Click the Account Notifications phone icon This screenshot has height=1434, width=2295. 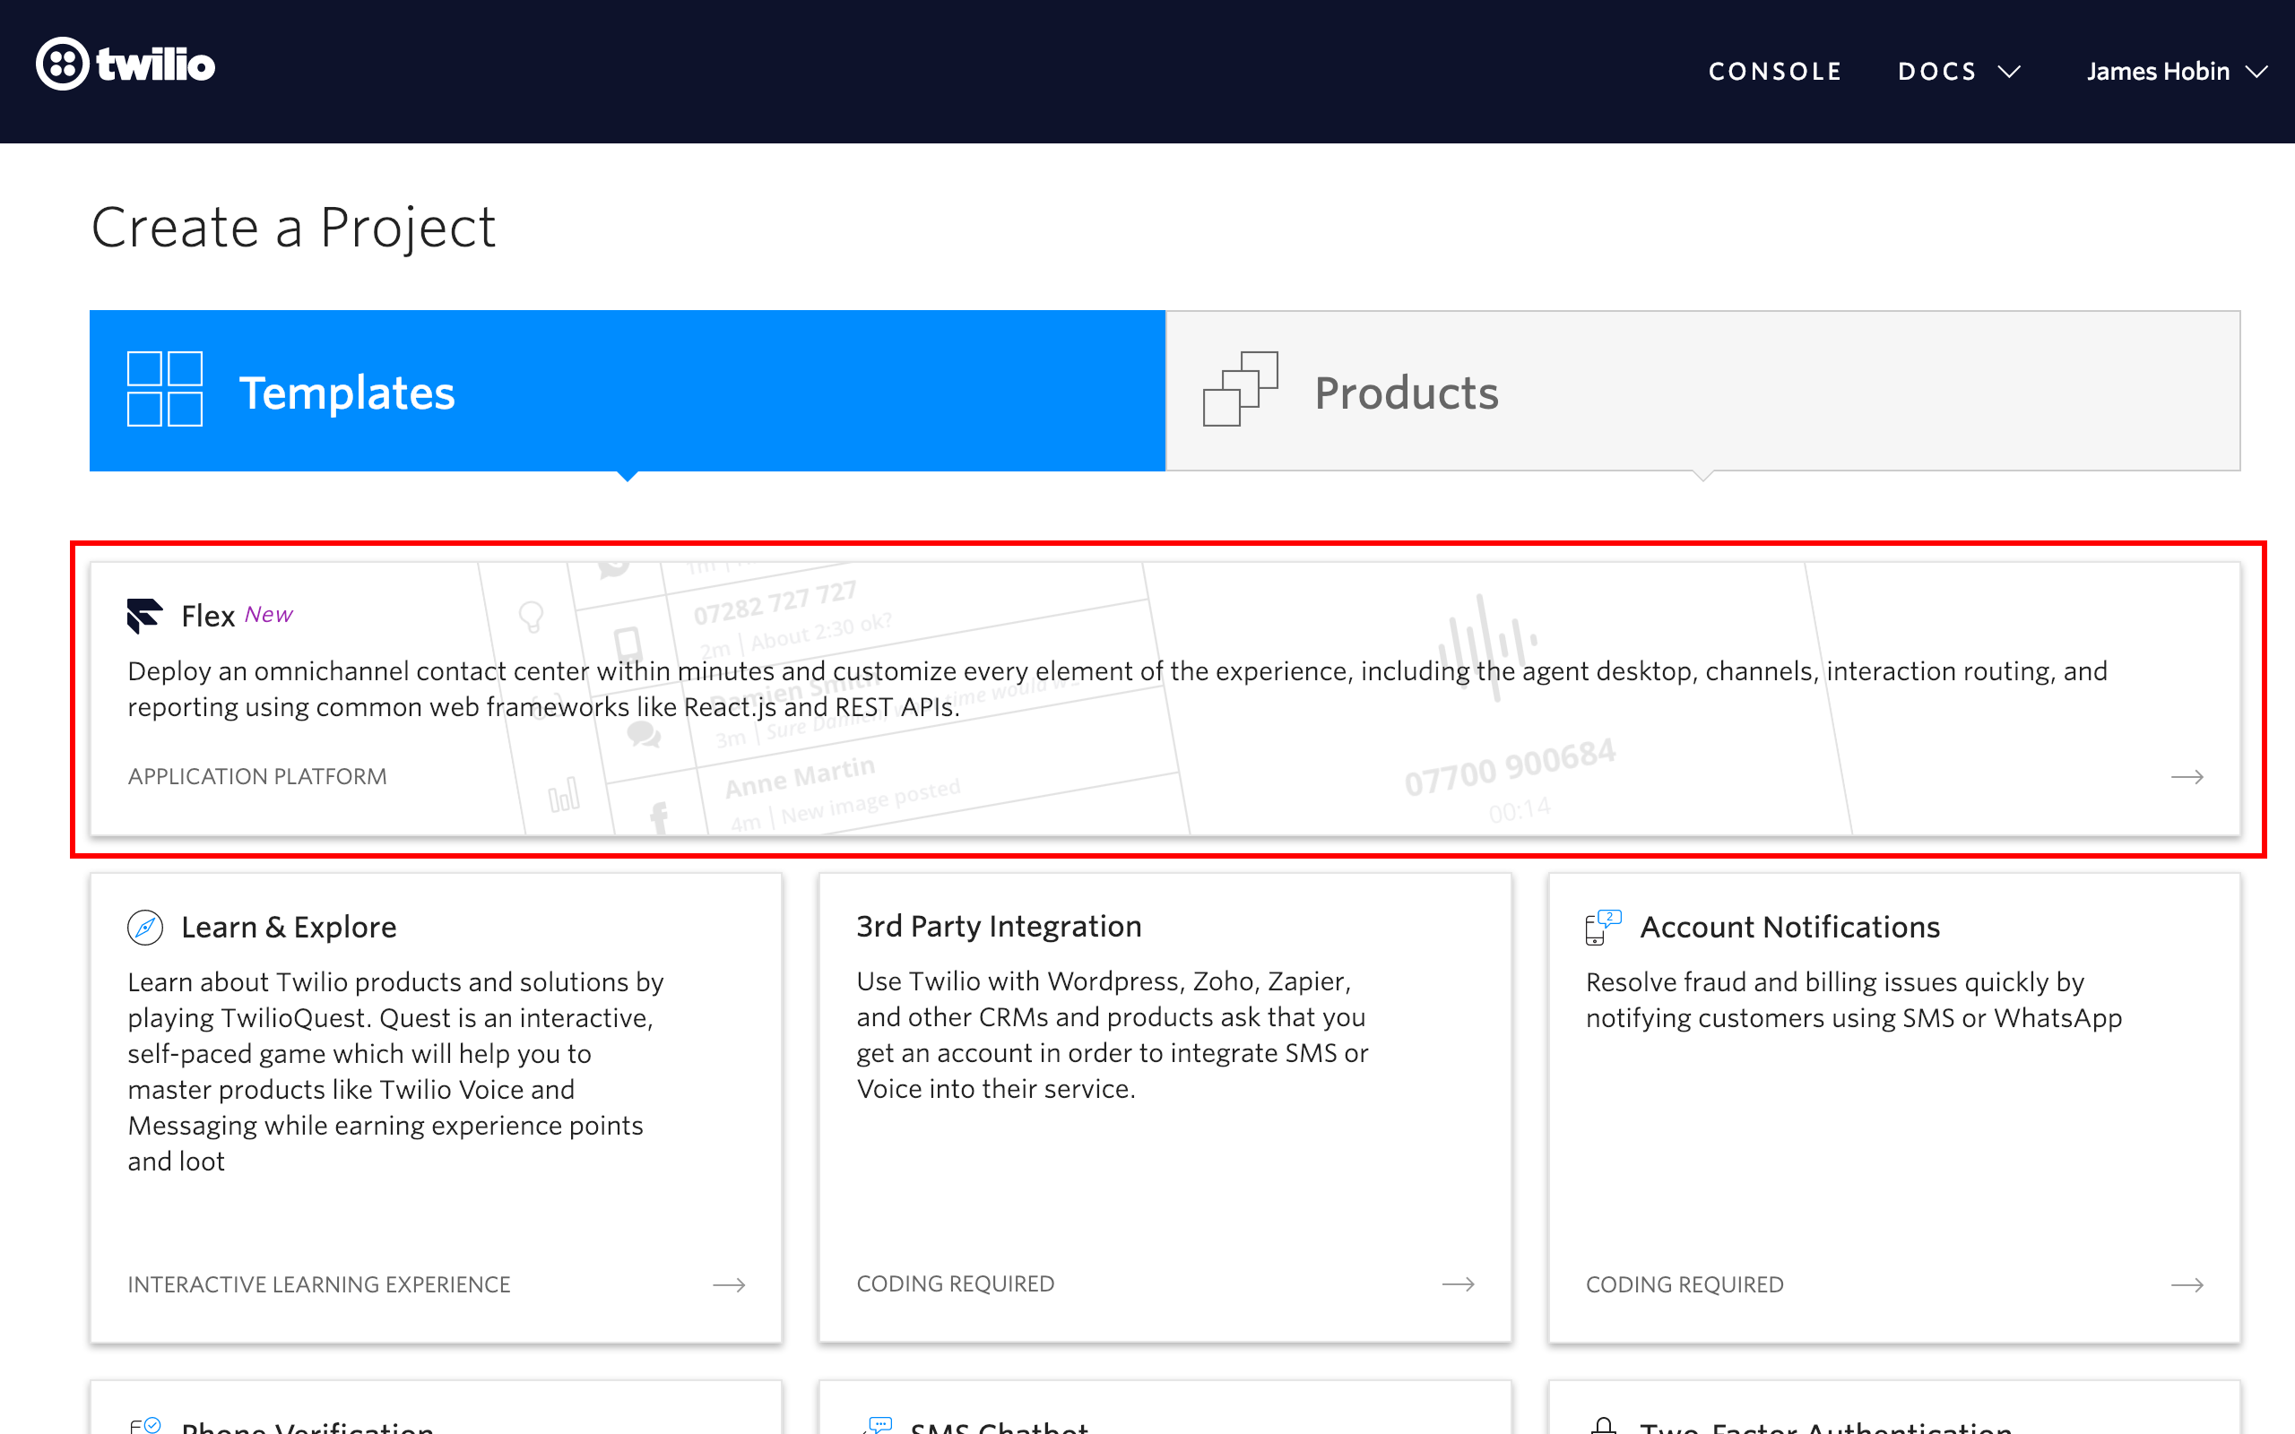(1602, 927)
